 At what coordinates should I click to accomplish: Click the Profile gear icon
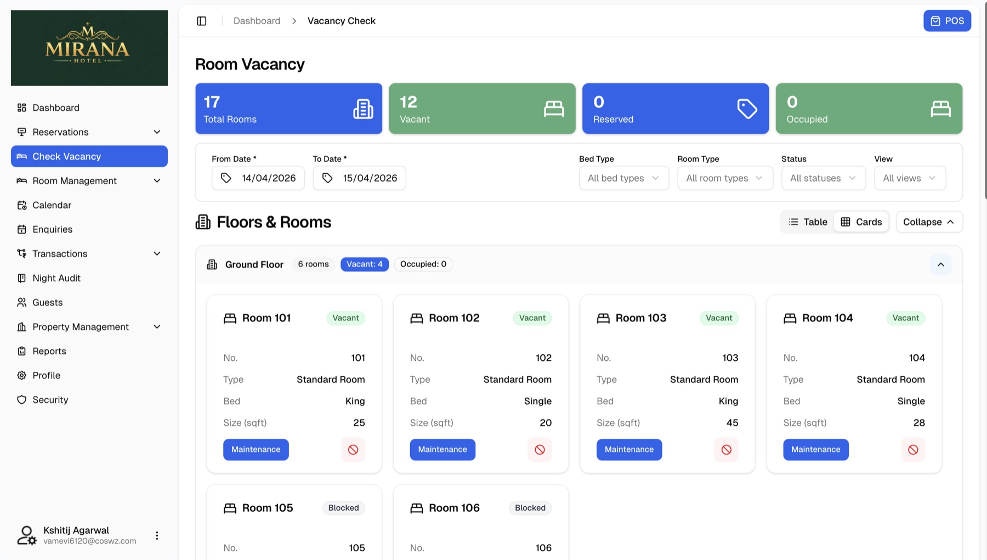point(22,375)
